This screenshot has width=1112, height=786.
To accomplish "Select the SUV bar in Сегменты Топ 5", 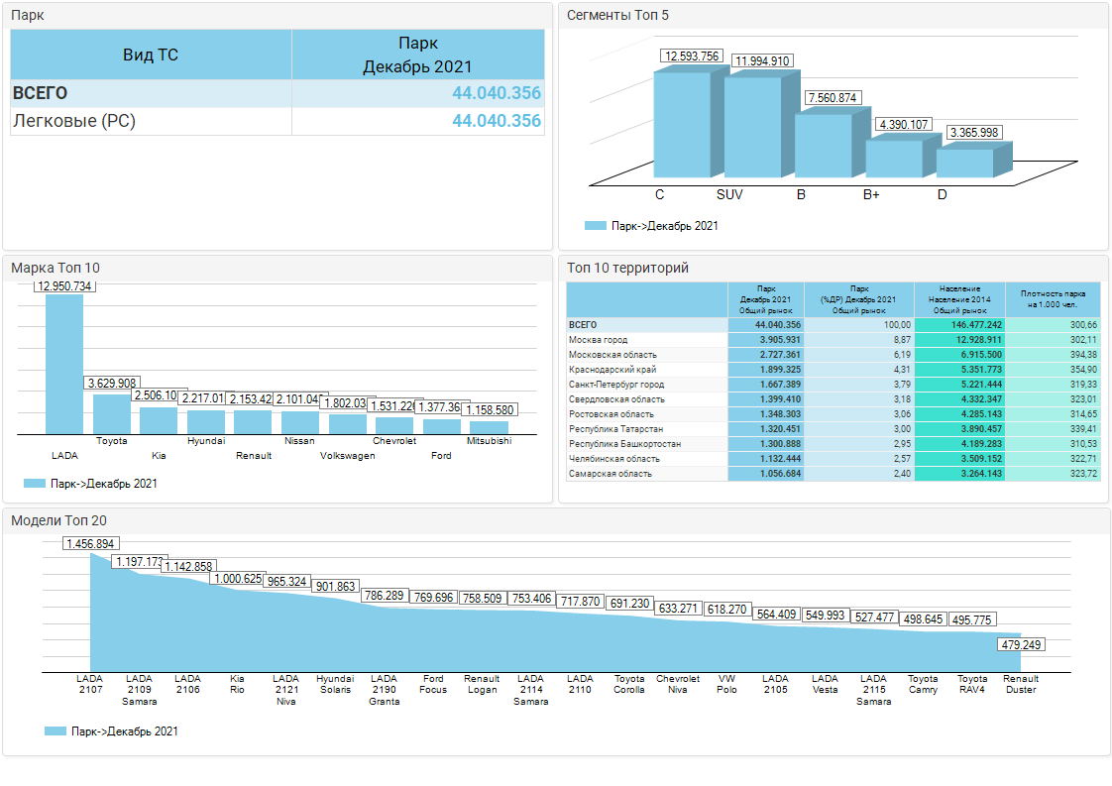I will [x=752, y=127].
